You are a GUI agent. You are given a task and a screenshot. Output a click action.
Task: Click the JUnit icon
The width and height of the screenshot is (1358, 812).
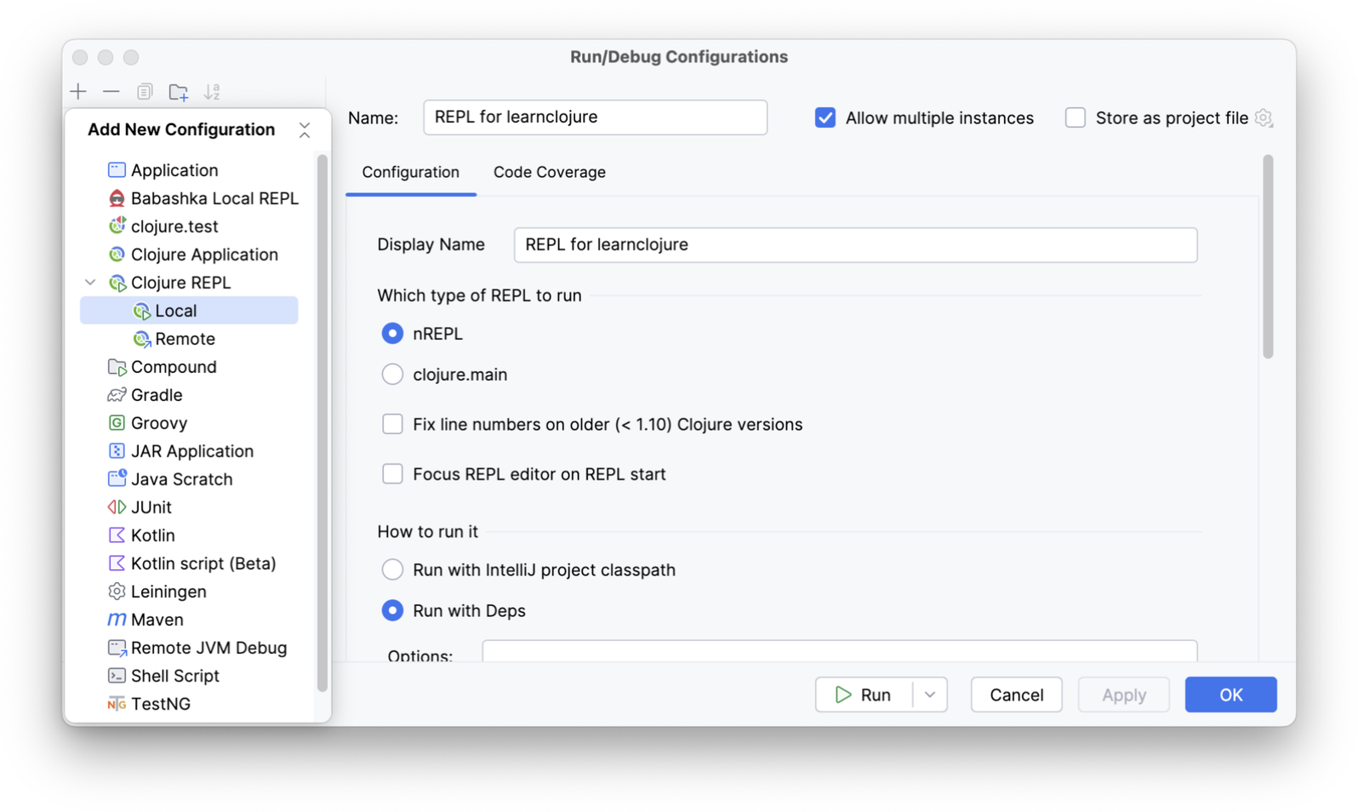117,507
